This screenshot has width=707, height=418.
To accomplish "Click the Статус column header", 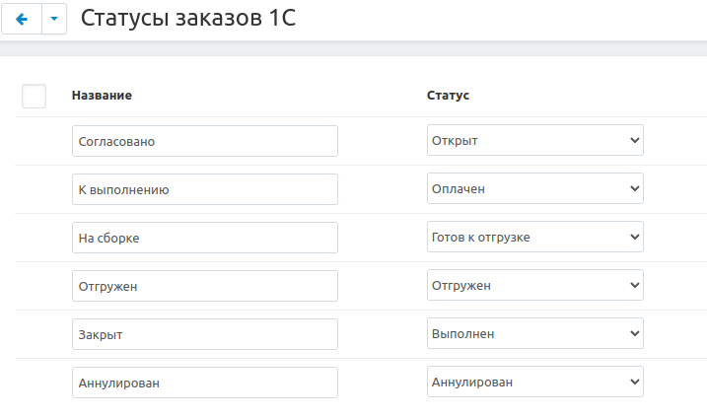I will point(448,96).
